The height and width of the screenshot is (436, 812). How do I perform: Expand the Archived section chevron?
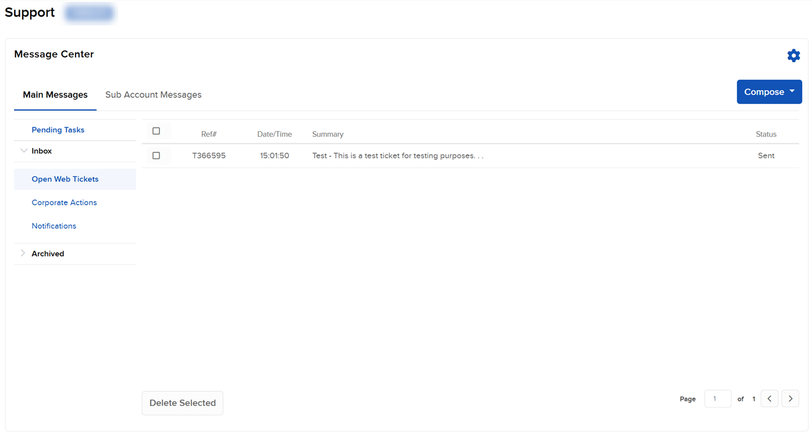(x=24, y=253)
